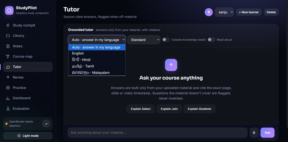
Task: Click the Evaluation flask icon
Action: [8, 108]
